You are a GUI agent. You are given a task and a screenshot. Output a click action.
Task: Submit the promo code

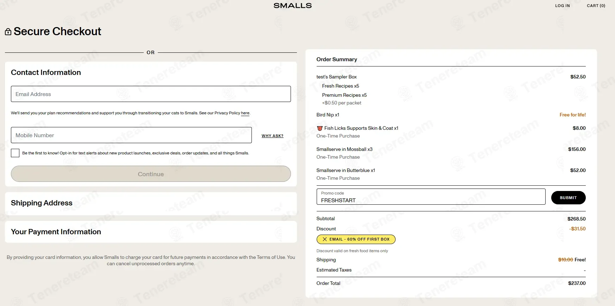(568, 198)
